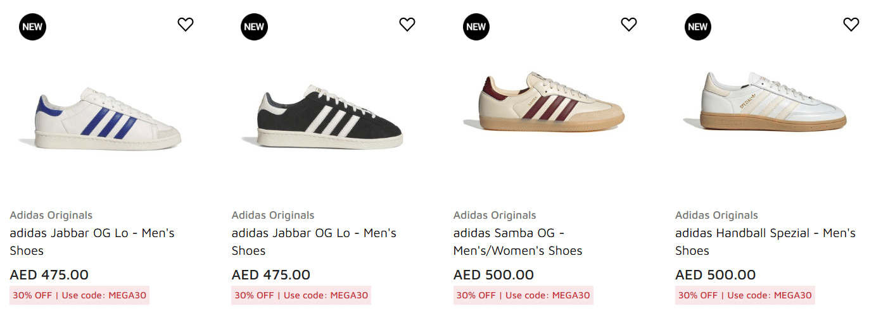Click the product title under the black Jabbar shoe
The width and height of the screenshot is (888, 318).
click(x=314, y=242)
